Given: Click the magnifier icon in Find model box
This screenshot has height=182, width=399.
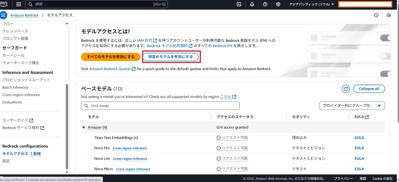Looking at the screenshot, I should tap(86, 106).
